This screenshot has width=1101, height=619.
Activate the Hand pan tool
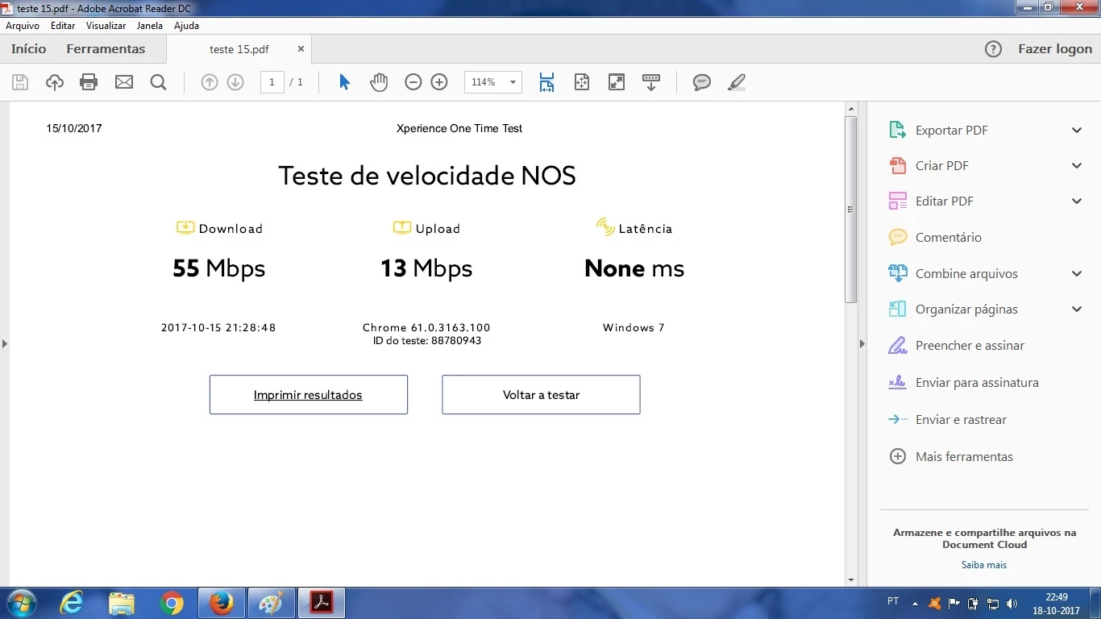pos(379,82)
